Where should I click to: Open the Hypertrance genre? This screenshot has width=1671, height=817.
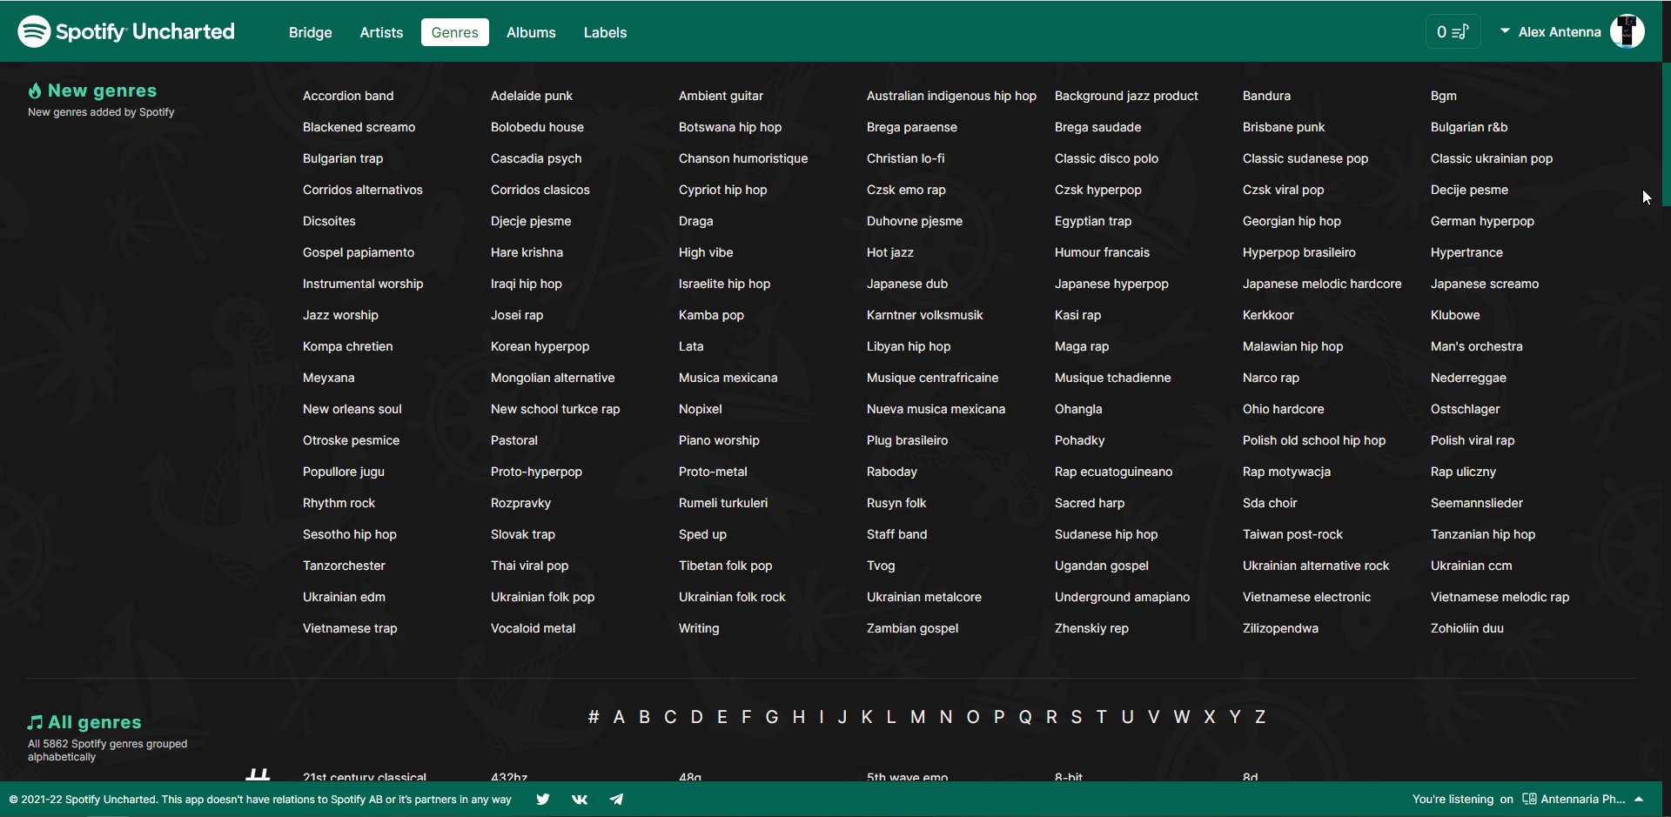click(x=1466, y=252)
